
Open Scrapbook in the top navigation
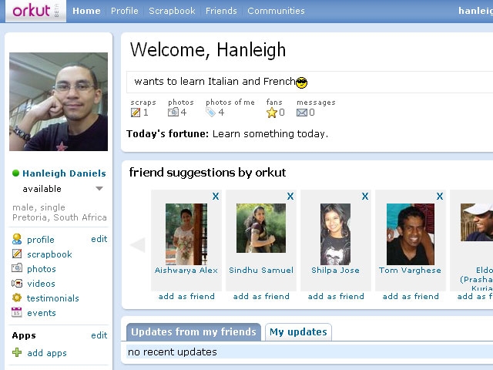pos(172,11)
